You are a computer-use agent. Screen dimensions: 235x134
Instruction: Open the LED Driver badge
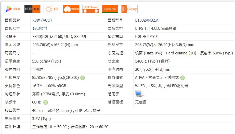90,9
